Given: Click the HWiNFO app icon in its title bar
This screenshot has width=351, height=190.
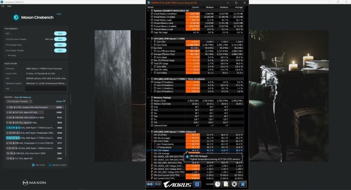Looking at the screenshot, I should [x=148, y=3].
